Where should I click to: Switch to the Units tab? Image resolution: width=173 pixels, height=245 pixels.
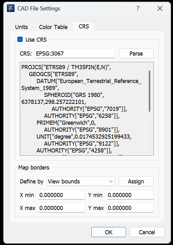21,27
